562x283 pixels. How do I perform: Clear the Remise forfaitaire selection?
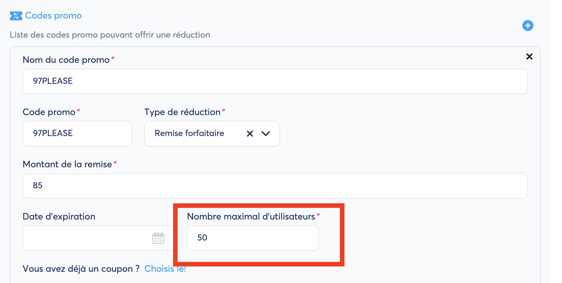click(x=250, y=134)
